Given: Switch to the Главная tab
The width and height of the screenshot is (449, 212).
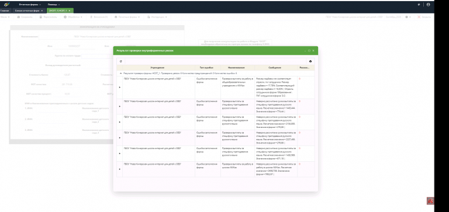Looking at the screenshot, I should [x=5, y=11].
